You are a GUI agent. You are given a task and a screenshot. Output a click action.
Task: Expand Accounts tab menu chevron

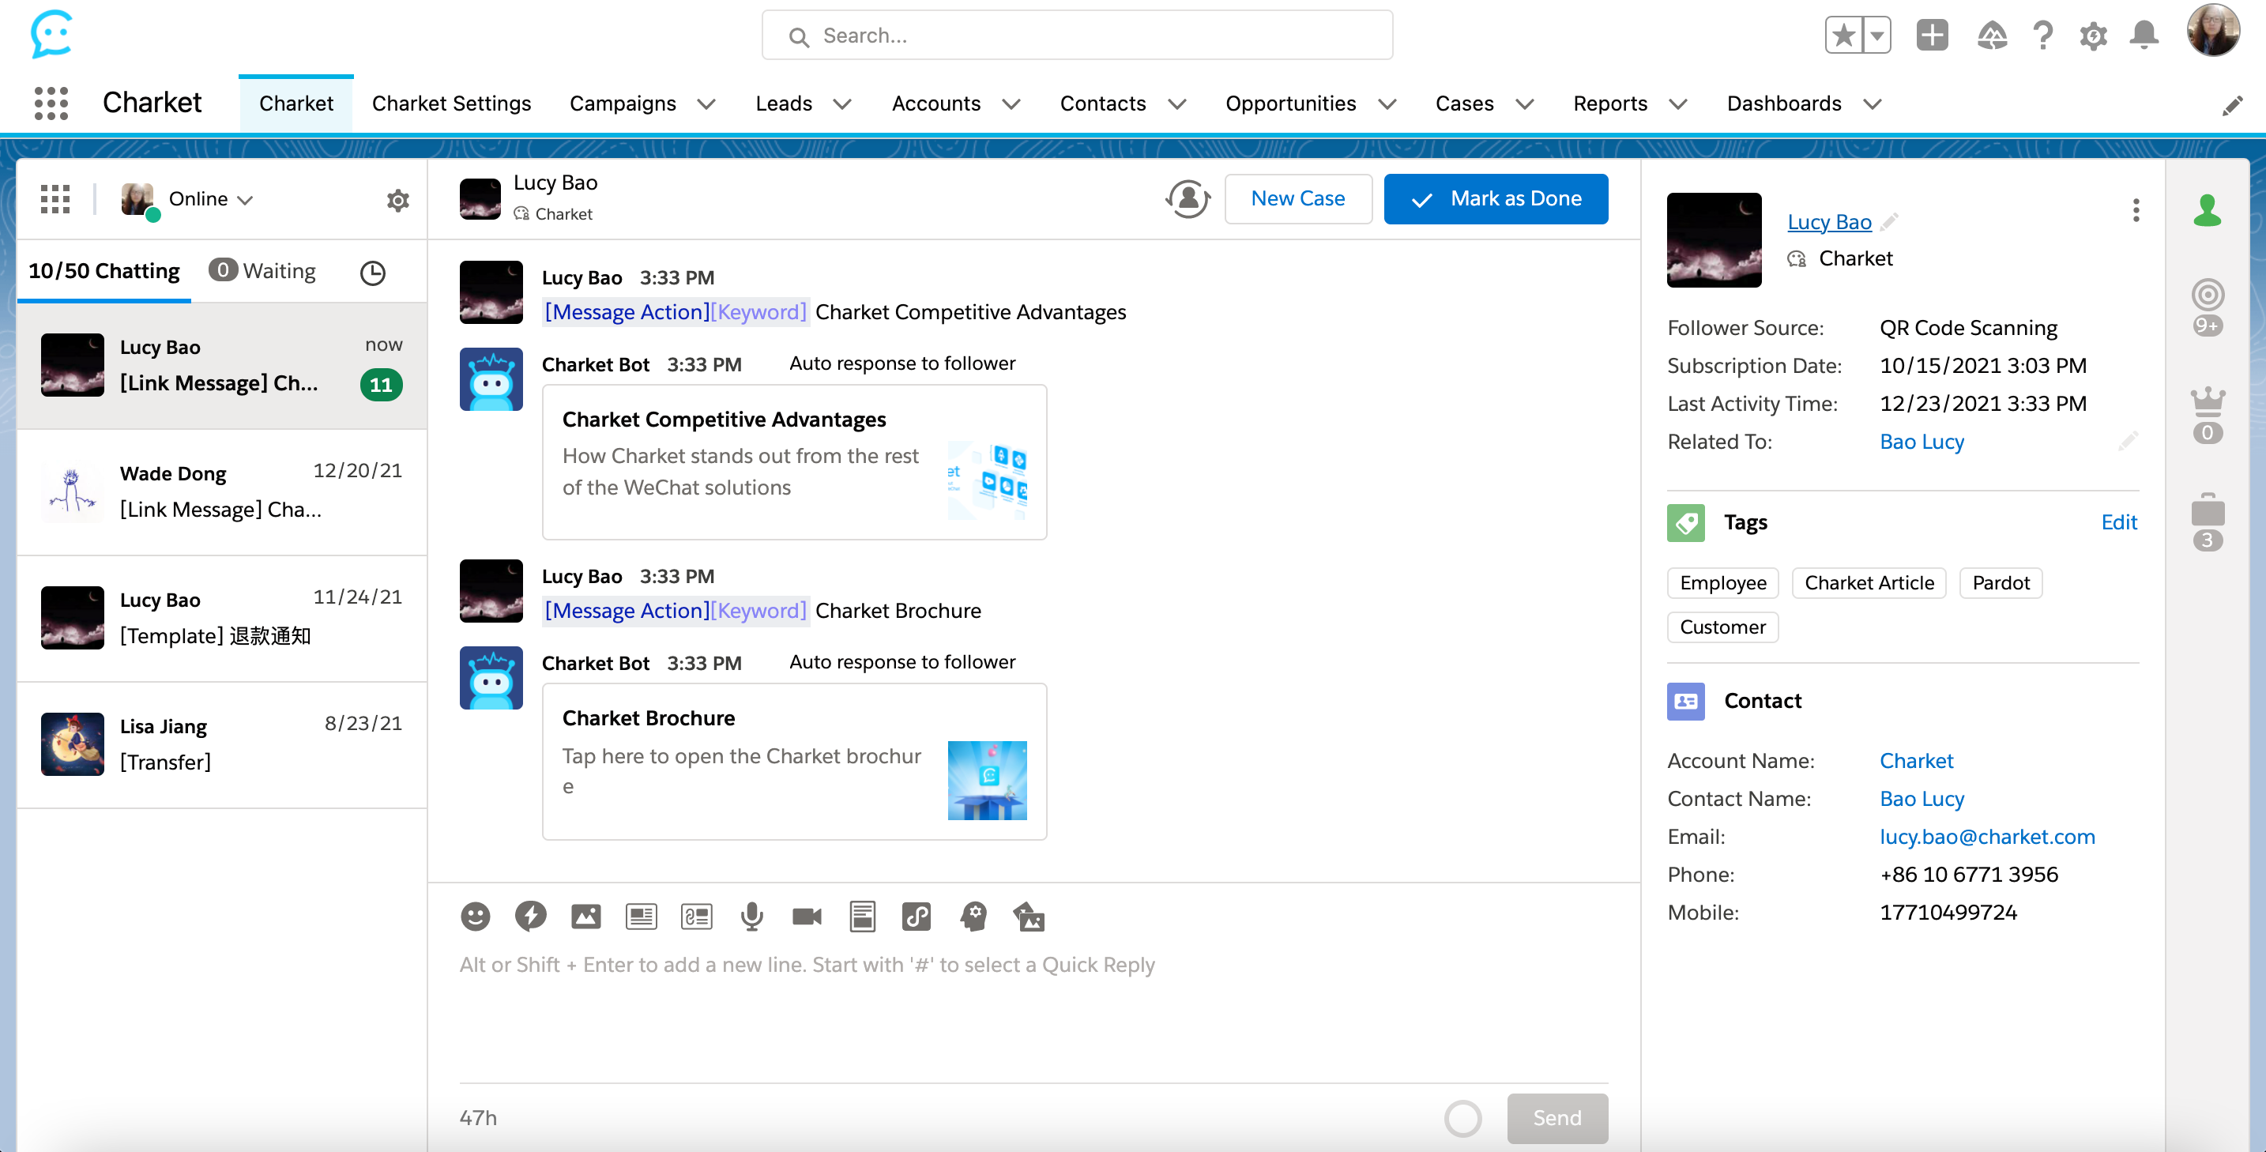tap(1011, 104)
